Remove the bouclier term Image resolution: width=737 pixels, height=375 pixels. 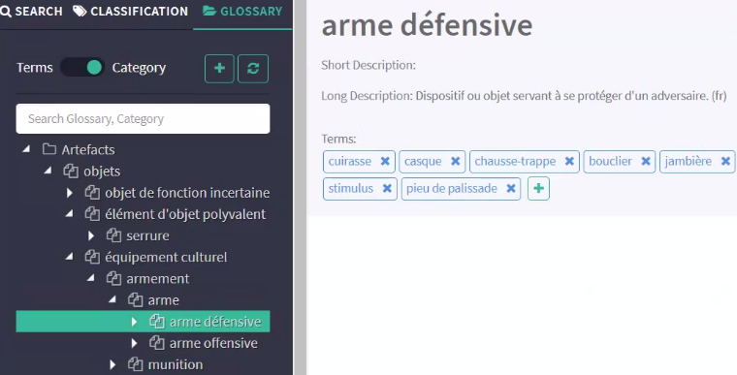(x=646, y=161)
